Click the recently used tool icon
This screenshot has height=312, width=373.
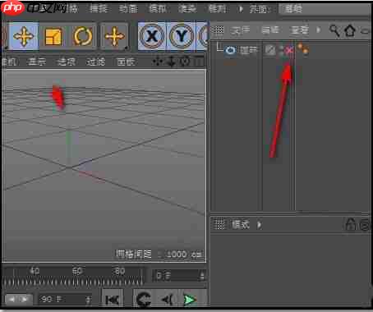(114, 36)
